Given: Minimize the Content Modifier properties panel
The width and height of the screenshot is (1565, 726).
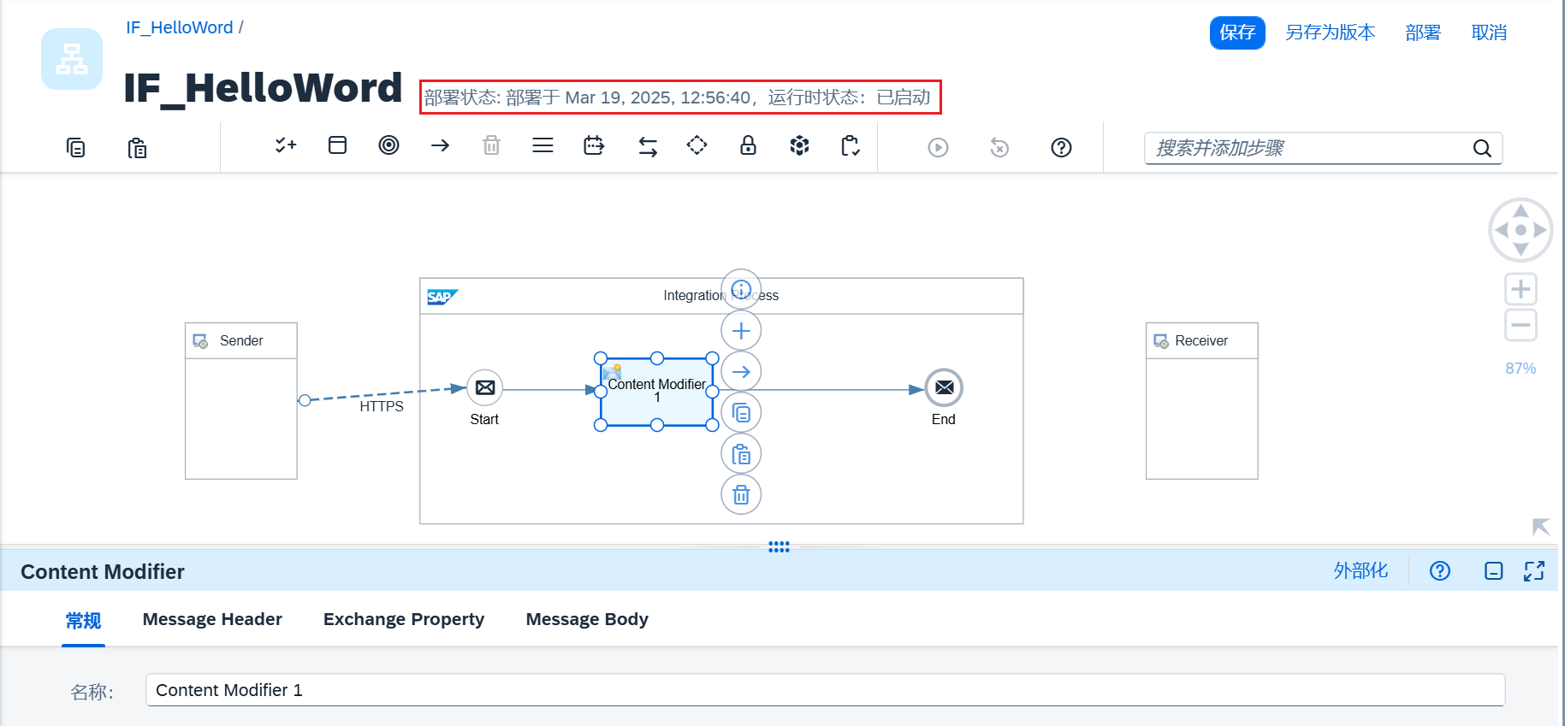Looking at the screenshot, I should coord(1493,571).
